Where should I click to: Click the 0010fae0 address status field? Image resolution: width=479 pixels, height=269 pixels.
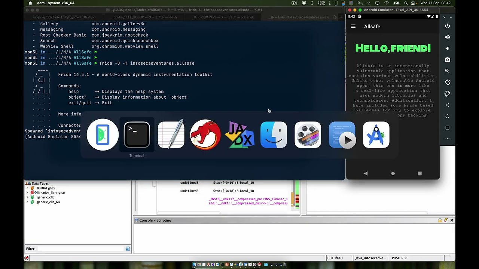pos(339,258)
